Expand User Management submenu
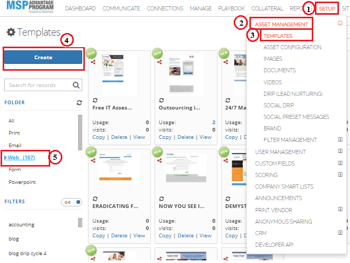Image resolution: width=350 pixels, height=263 pixels. [x=340, y=151]
